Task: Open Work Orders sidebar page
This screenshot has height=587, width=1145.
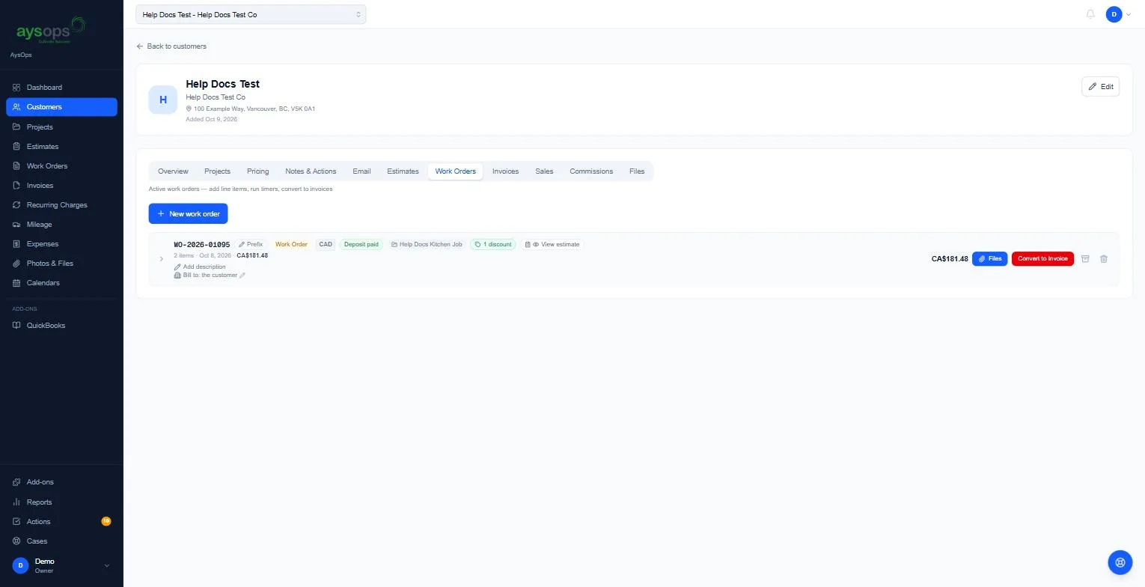Action: tap(61, 166)
